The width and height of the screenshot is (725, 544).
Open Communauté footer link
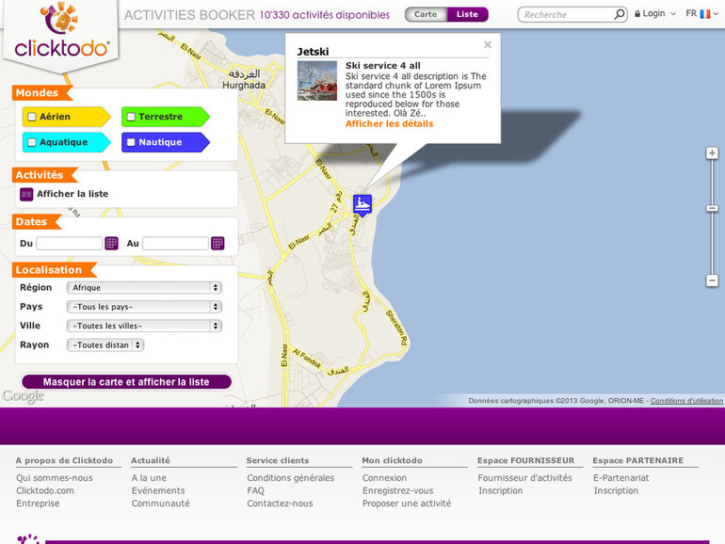160,504
